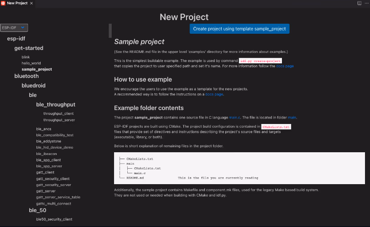
Task: Click README.md in the folder tree block
Action: coord(135,178)
